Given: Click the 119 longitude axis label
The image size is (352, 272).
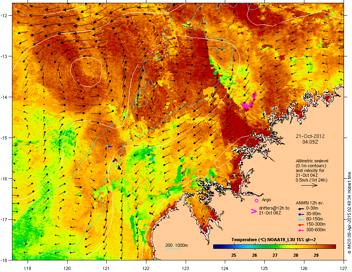Looking at the screenshot, I should pos(28,268).
